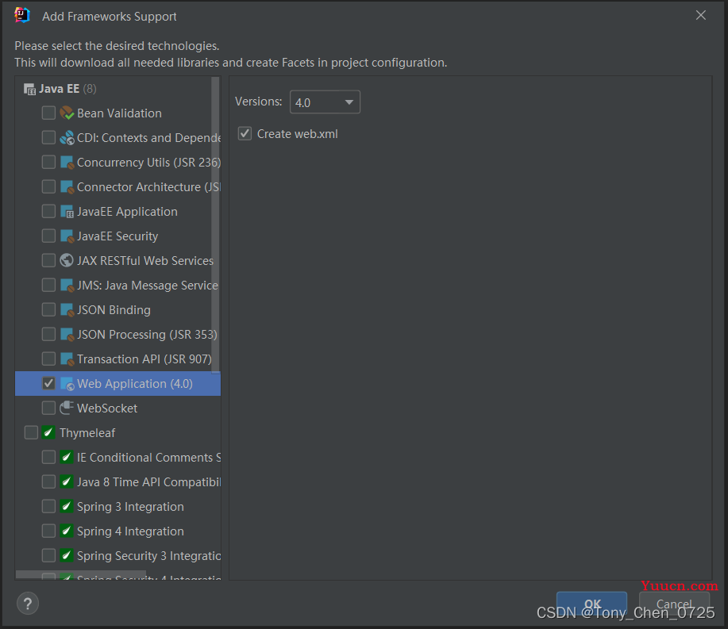The width and height of the screenshot is (728, 629).
Task: Tick the JSON Binding checkbox
Action: point(48,309)
